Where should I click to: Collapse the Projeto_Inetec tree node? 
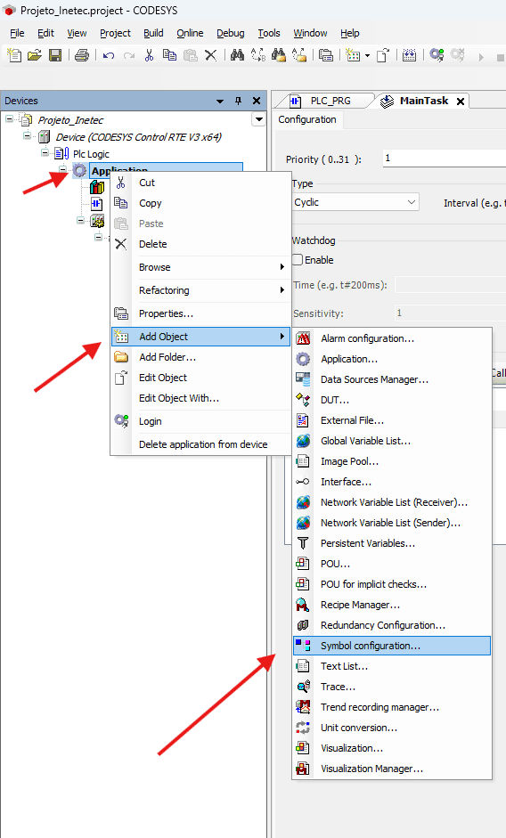click(10, 118)
